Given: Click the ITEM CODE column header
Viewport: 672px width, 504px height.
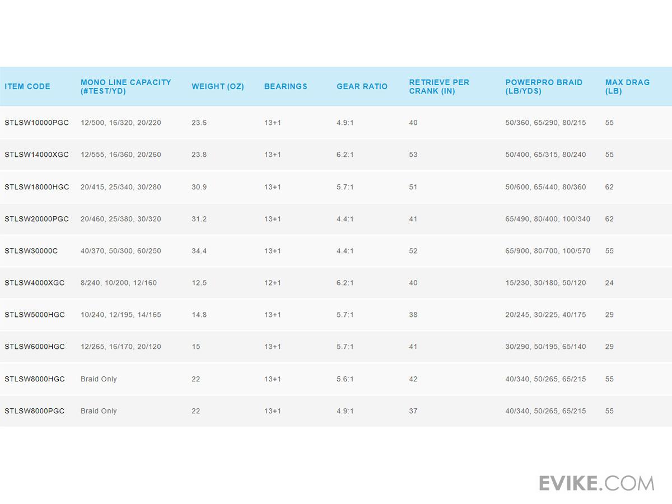Looking at the screenshot, I should [27, 87].
